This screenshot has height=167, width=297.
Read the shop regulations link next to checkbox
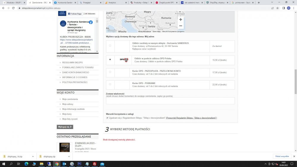[x=191, y=118]
